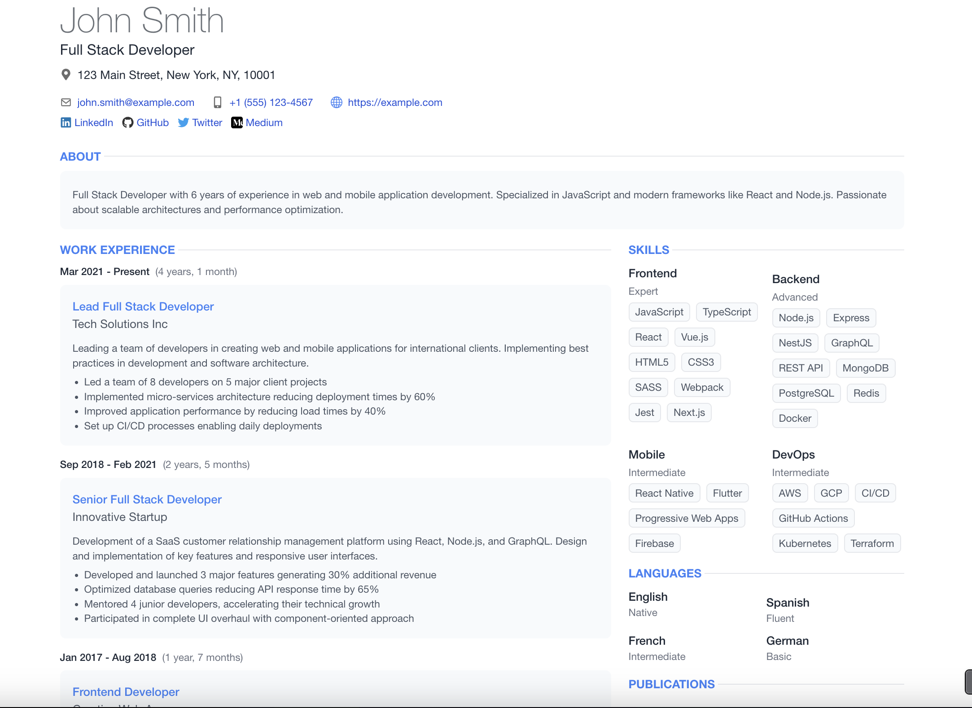Screen dimensions: 972x708
Task: Open the https://example.com website link
Action: pyautogui.click(x=395, y=102)
